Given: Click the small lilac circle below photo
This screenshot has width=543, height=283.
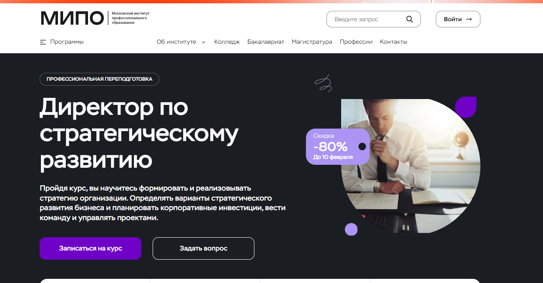Looking at the screenshot, I should tap(351, 229).
